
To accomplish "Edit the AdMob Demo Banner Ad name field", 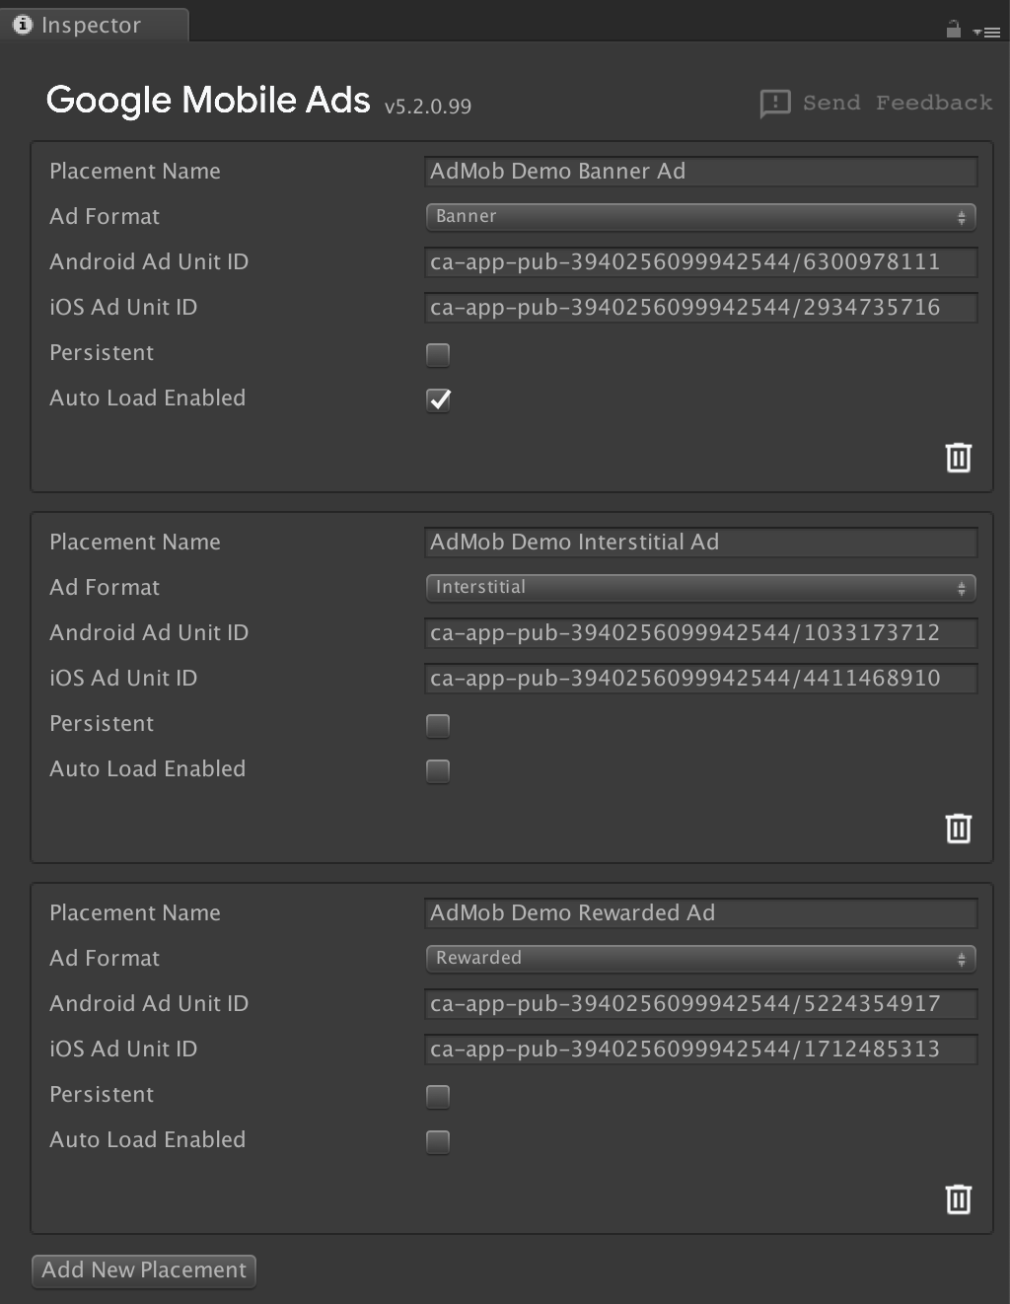I will [700, 172].
